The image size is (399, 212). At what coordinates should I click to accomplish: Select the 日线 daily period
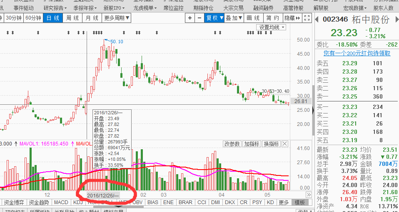pyautogui.click(x=52, y=18)
